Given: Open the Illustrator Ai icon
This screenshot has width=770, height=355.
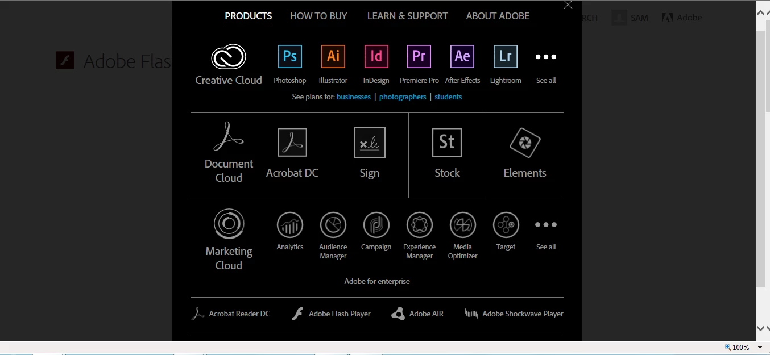Looking at the screenshot, I should pos(333,56).
